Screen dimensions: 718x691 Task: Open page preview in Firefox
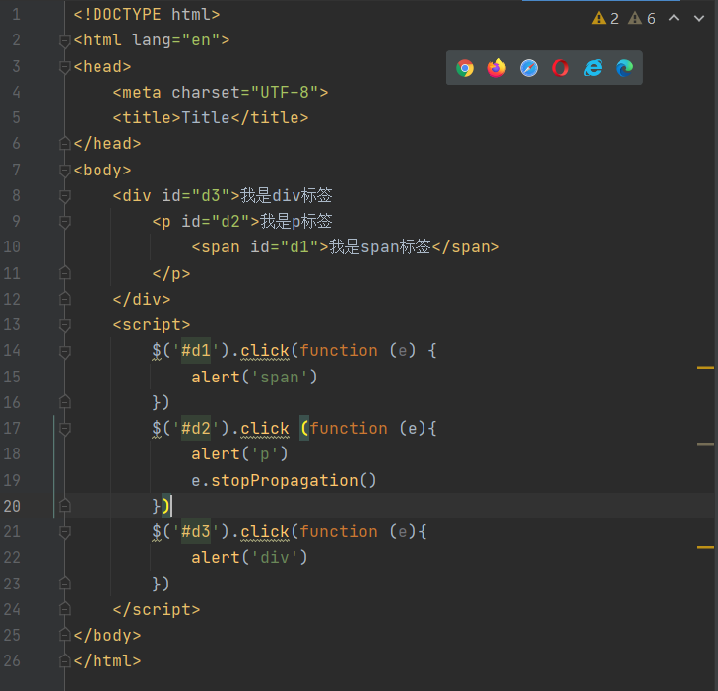coord(496,68)
